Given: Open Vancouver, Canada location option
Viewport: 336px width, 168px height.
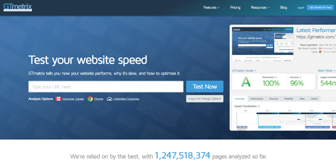Looking at the screenshot, I should point(73,99).
